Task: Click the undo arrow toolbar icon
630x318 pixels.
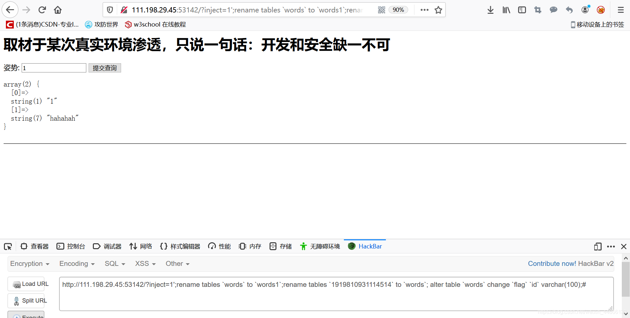Action: click(x=569, y=10)
